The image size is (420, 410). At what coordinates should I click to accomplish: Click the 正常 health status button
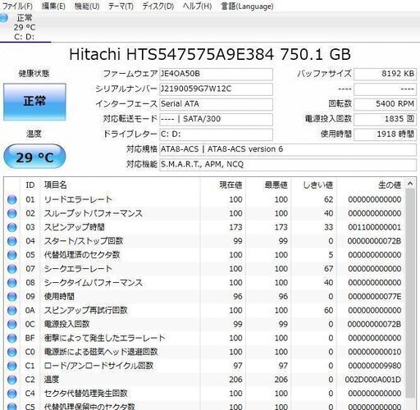tap(34, 102)
